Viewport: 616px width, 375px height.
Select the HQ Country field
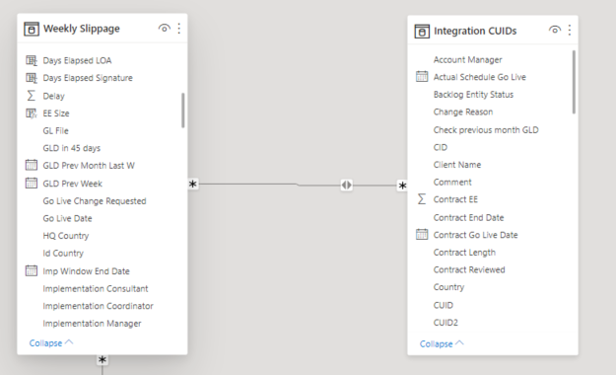[x=66, y=236]
